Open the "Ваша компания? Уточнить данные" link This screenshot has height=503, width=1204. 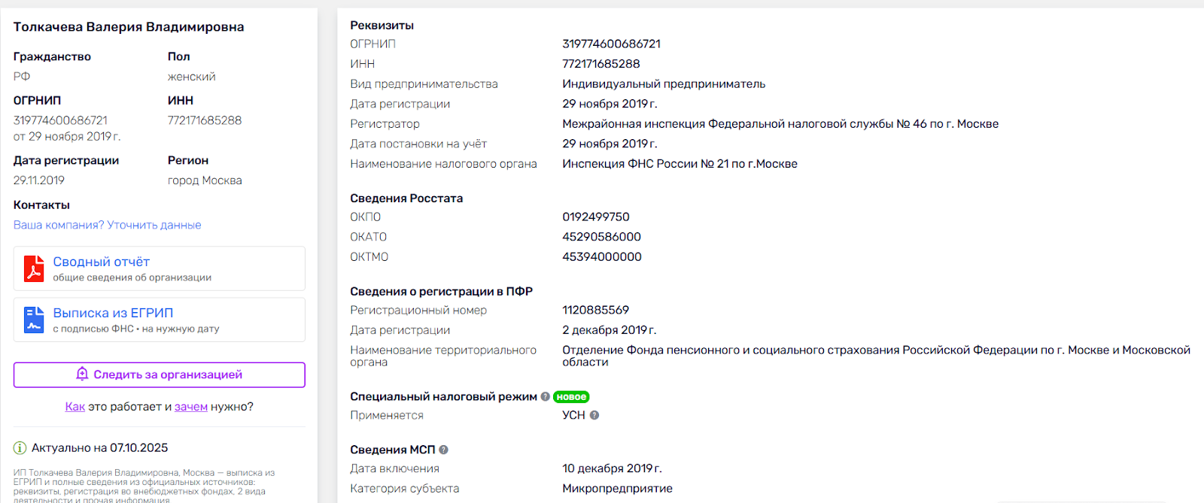click(x=107, y=225)
